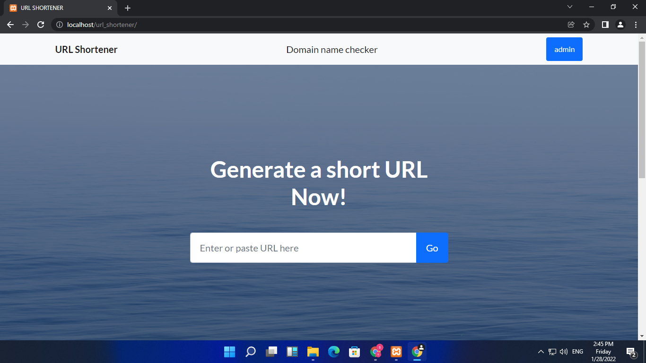Toggle the browser side panel icon

pyautogui.click(x=605, y=25)
